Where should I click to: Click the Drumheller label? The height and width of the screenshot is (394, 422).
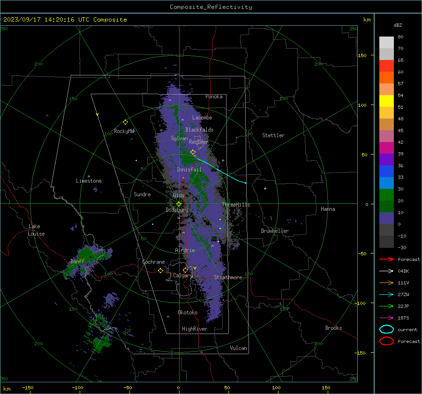[275, 231]
